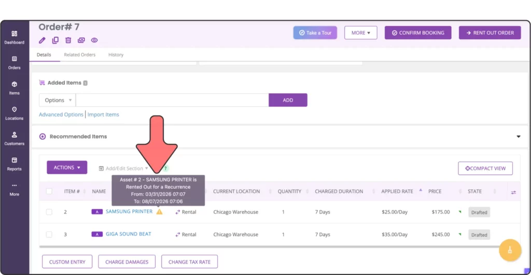Click the warning triangle beside SAMSUNG PRINTER
The image size is (531, 275).
click(x=159, y=212)
